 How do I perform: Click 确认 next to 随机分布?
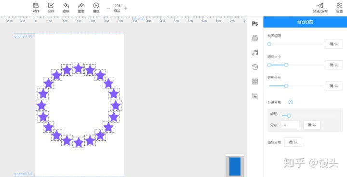293,142
